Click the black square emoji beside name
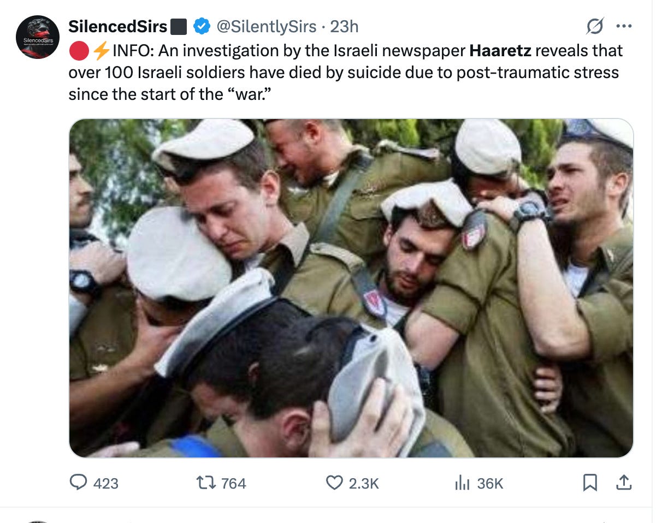This screenshot has width=662, height=523. click(x=179, y=26)
